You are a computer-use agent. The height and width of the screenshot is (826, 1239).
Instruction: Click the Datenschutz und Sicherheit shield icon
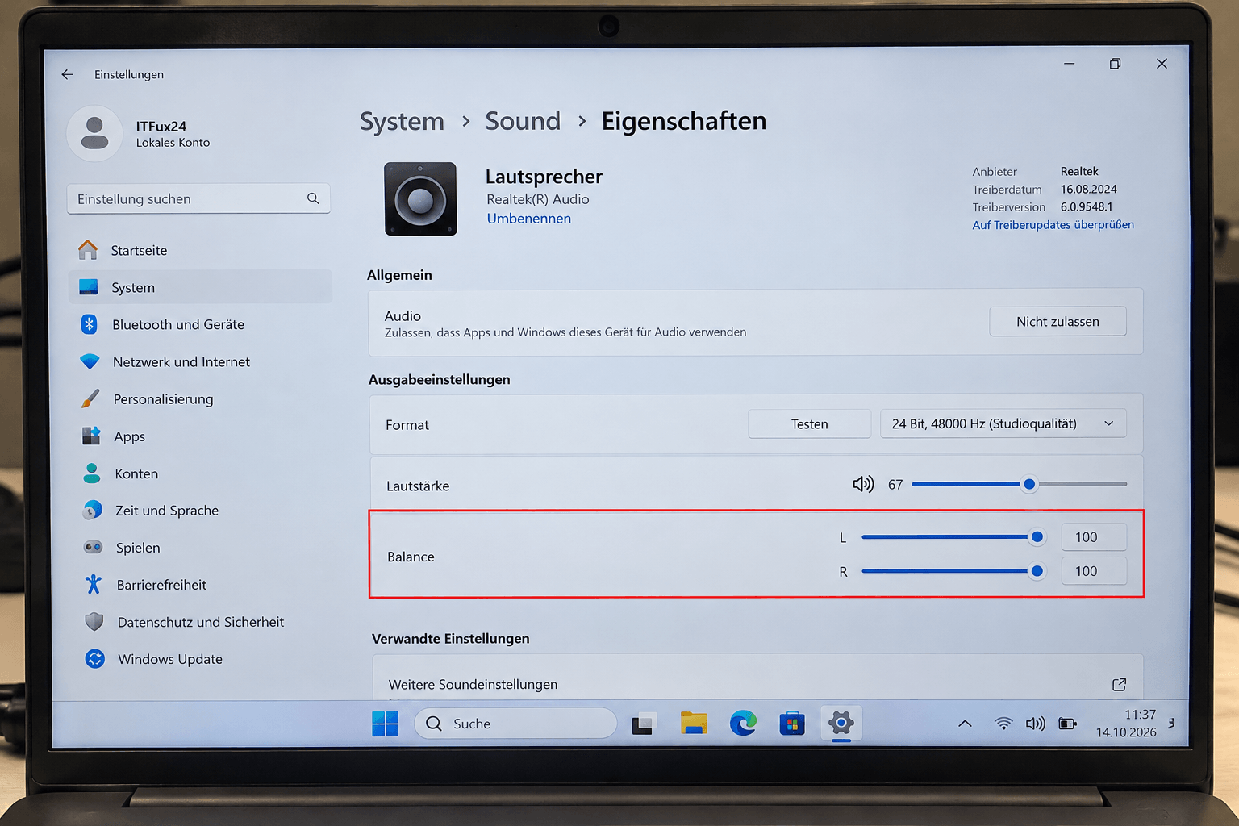[x=94, y=621]
